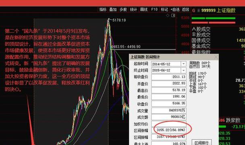Image resolution: width=245 pixels, height=145 pixels.
Task: Toggle the side panel layout icon
Action: (x=173, y=15)
